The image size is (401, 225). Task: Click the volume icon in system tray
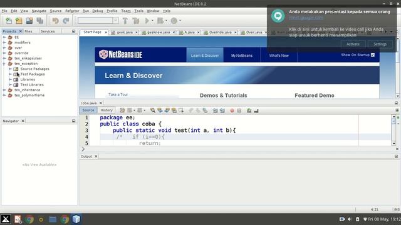[x=350, y=219]
